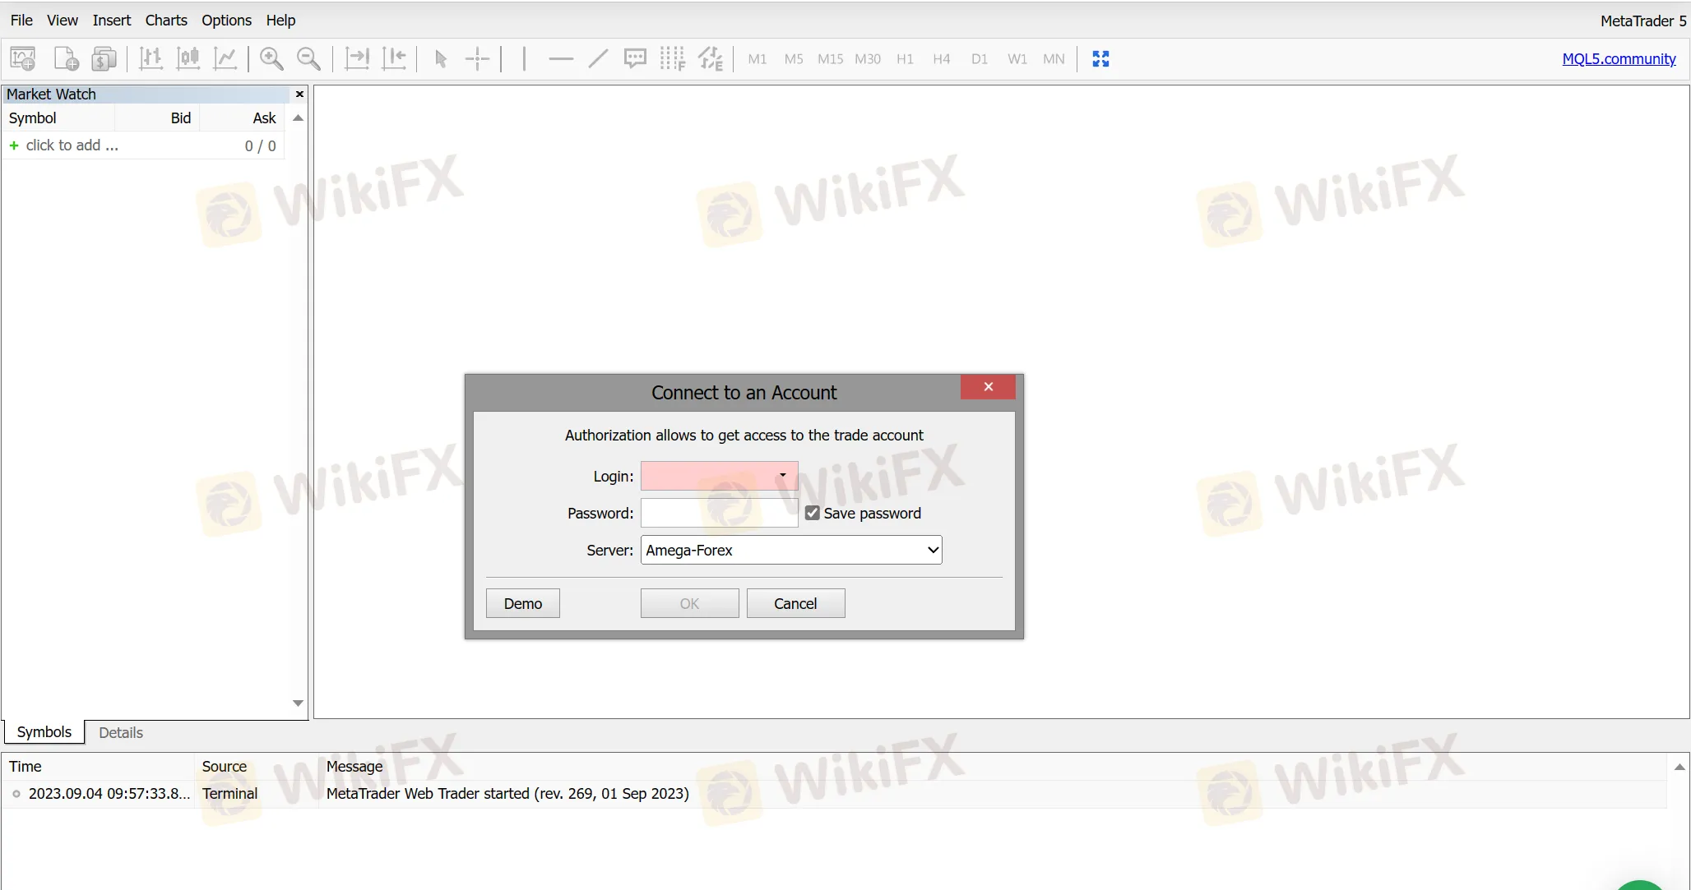The image size is (1691, 890).
Task: Click the journal Source column header
Action: 257,767
